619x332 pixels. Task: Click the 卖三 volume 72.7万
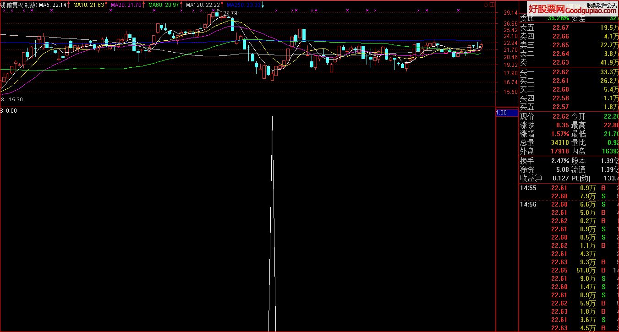pyautogui.click(x=608, y=45)
